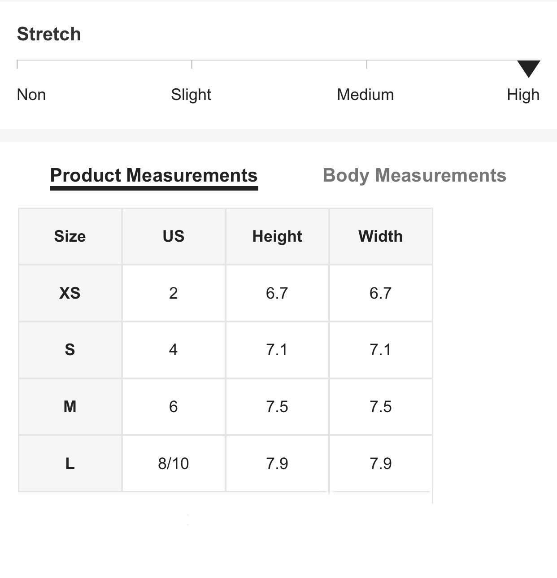Viewport: 557px width, 578px height.
Task: Click the Non stretch label
Action: point(31,95)
